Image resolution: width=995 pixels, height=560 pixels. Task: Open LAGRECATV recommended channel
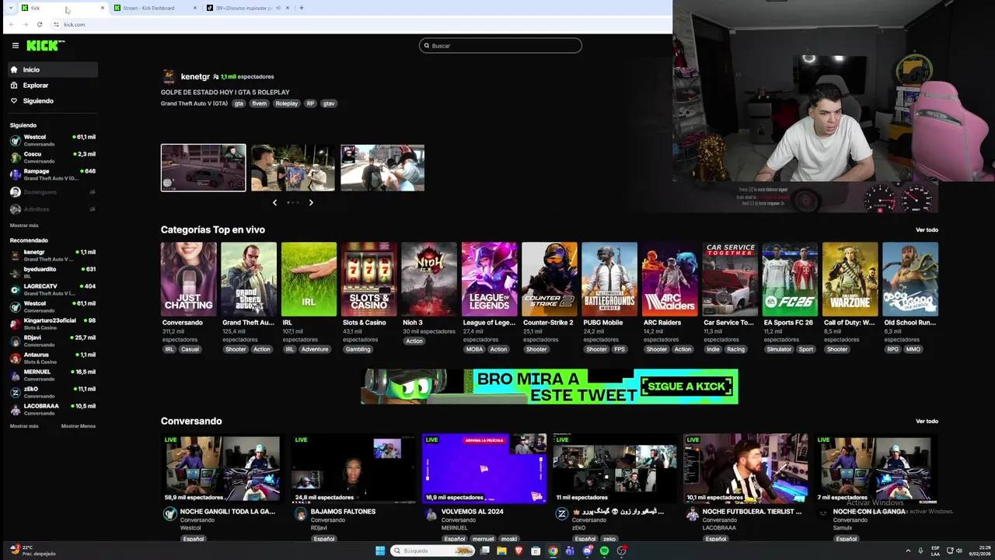(53, 289)
